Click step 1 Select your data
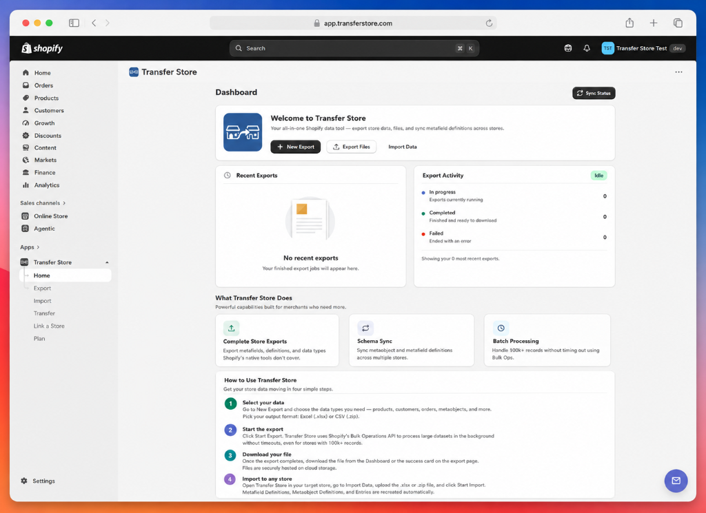The image size is (706, 513). point(263,402)
